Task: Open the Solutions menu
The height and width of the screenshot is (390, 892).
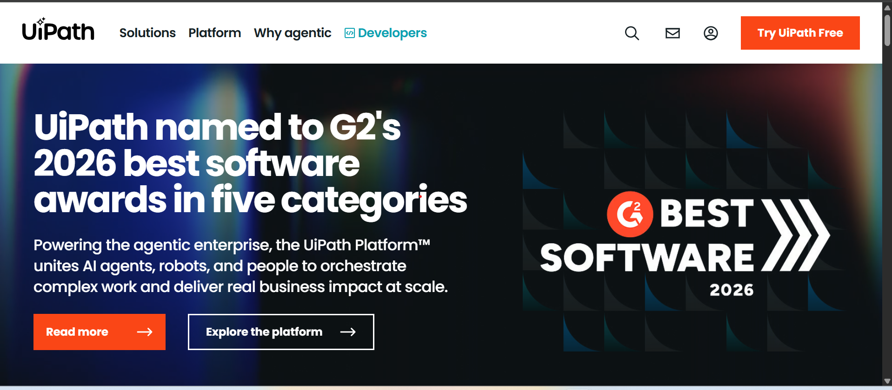Action: point(147,33)
